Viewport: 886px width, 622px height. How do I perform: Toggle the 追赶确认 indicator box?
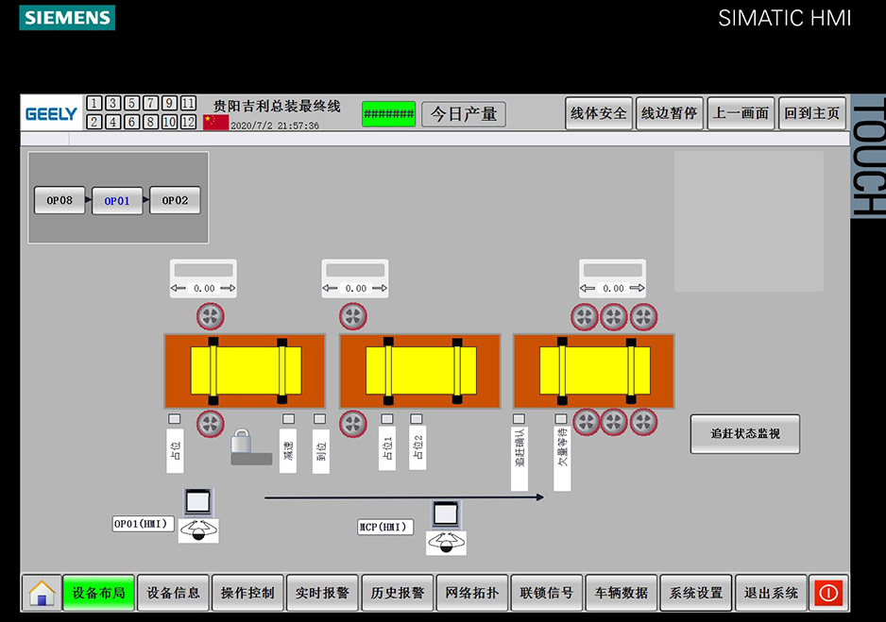[519, 419]
